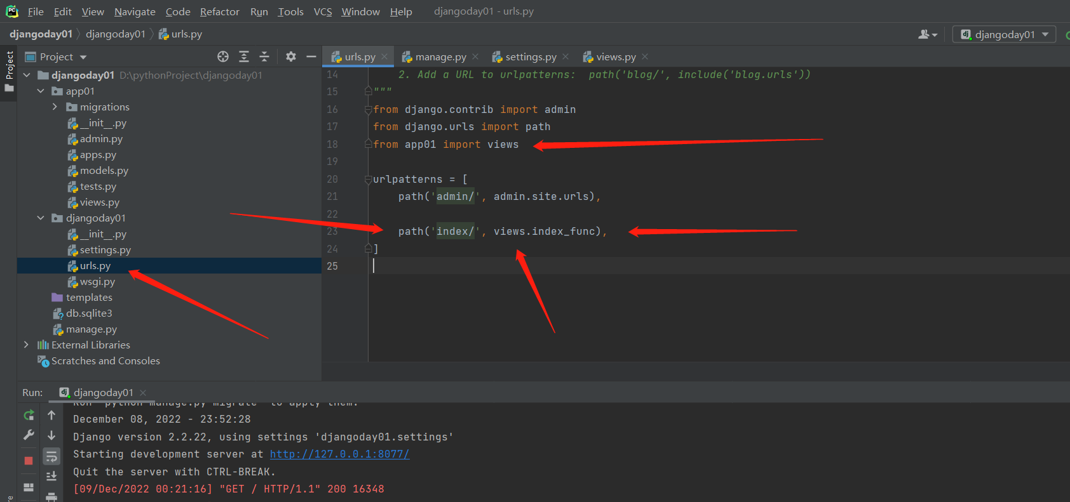Open the Navigate menu
The image size is (1070, 502).
pos(135,11)
